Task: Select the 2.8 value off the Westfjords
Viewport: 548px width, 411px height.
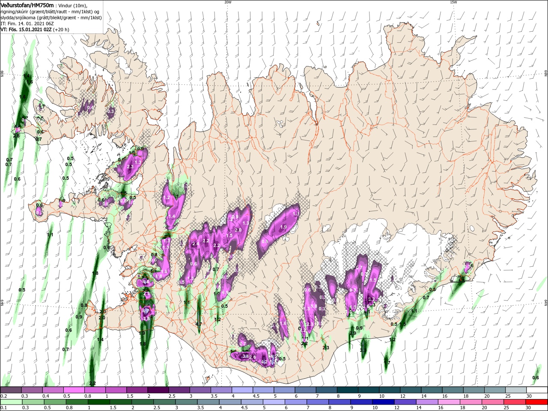Action: (x=16, y=136)
